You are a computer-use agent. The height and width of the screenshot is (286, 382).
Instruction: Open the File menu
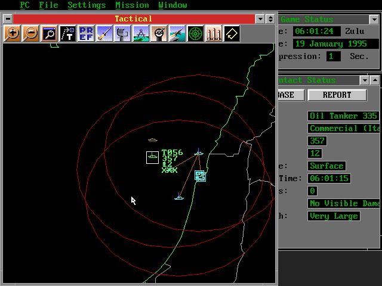48,5
